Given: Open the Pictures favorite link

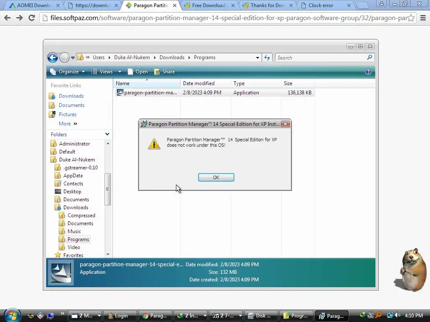Looking at the screenshot, I should (x=68, y=114).
